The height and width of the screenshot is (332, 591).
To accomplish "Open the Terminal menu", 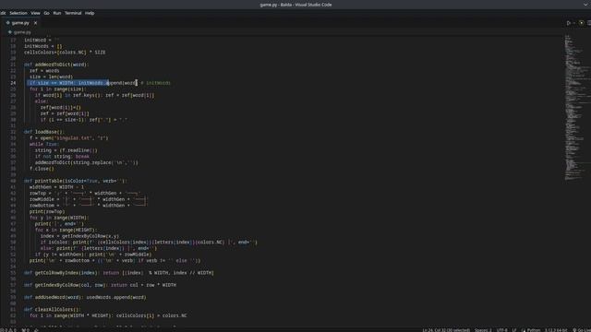I will 73,13.
